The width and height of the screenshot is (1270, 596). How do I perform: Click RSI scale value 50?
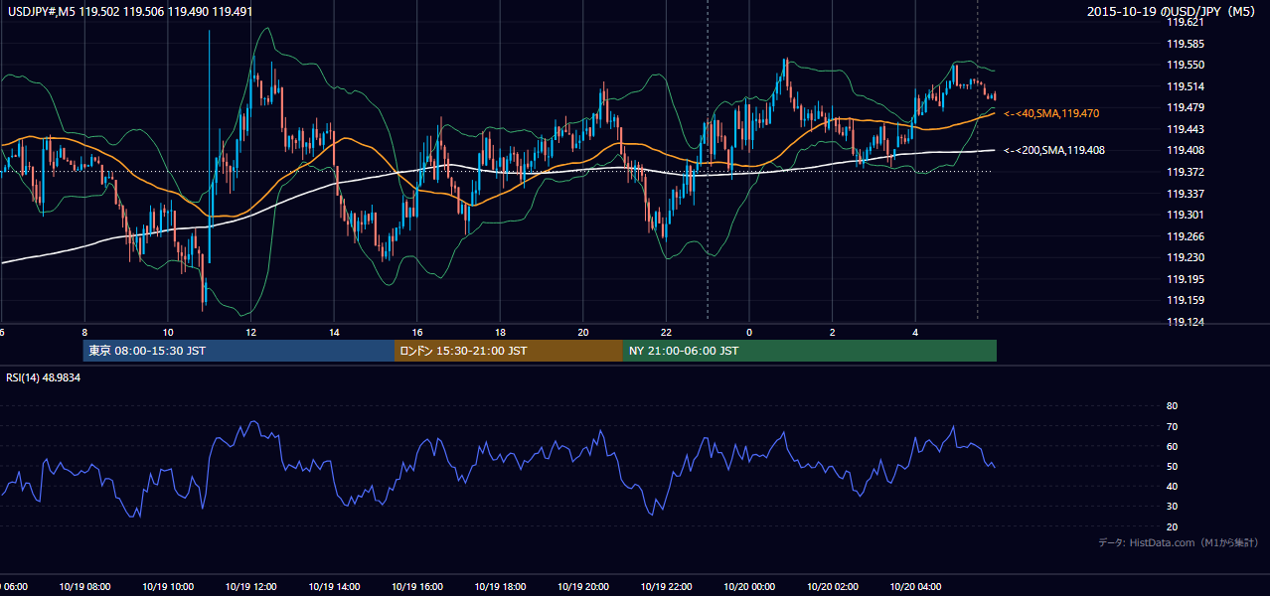point(1172,466)
